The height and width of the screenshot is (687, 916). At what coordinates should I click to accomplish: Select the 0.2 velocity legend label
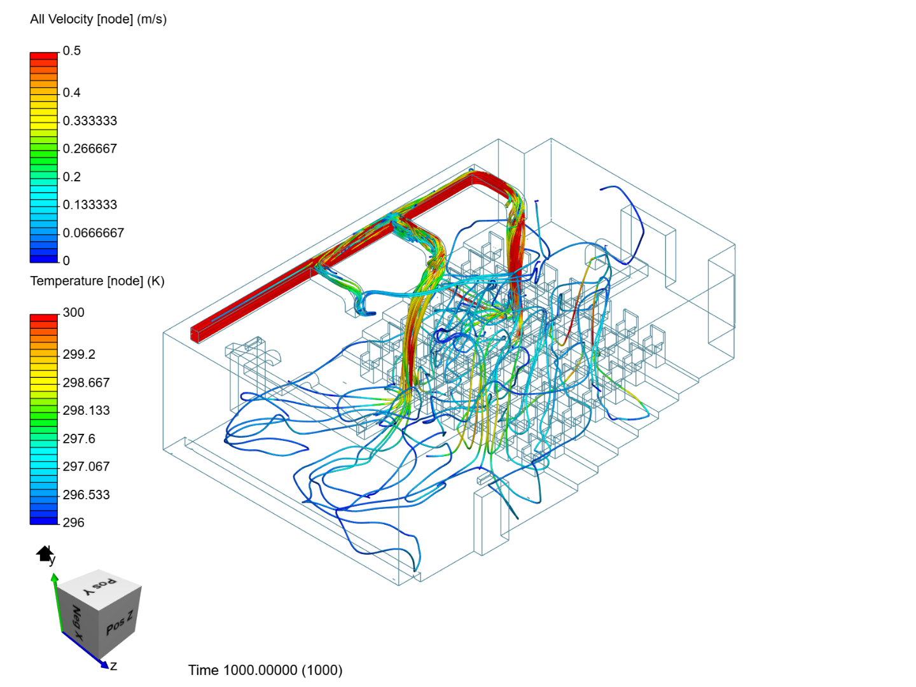coord(72,177)
